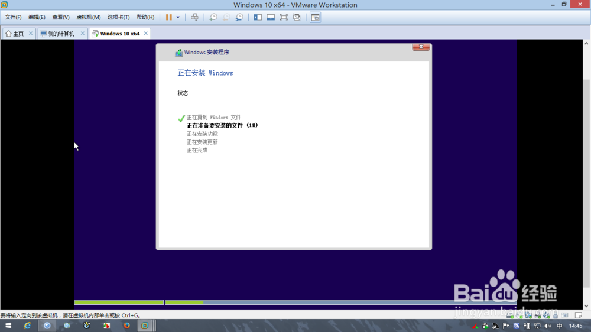Switch to Unity mode
The image size is (591, 332).
pyautogui.click(x=297, y=17)
